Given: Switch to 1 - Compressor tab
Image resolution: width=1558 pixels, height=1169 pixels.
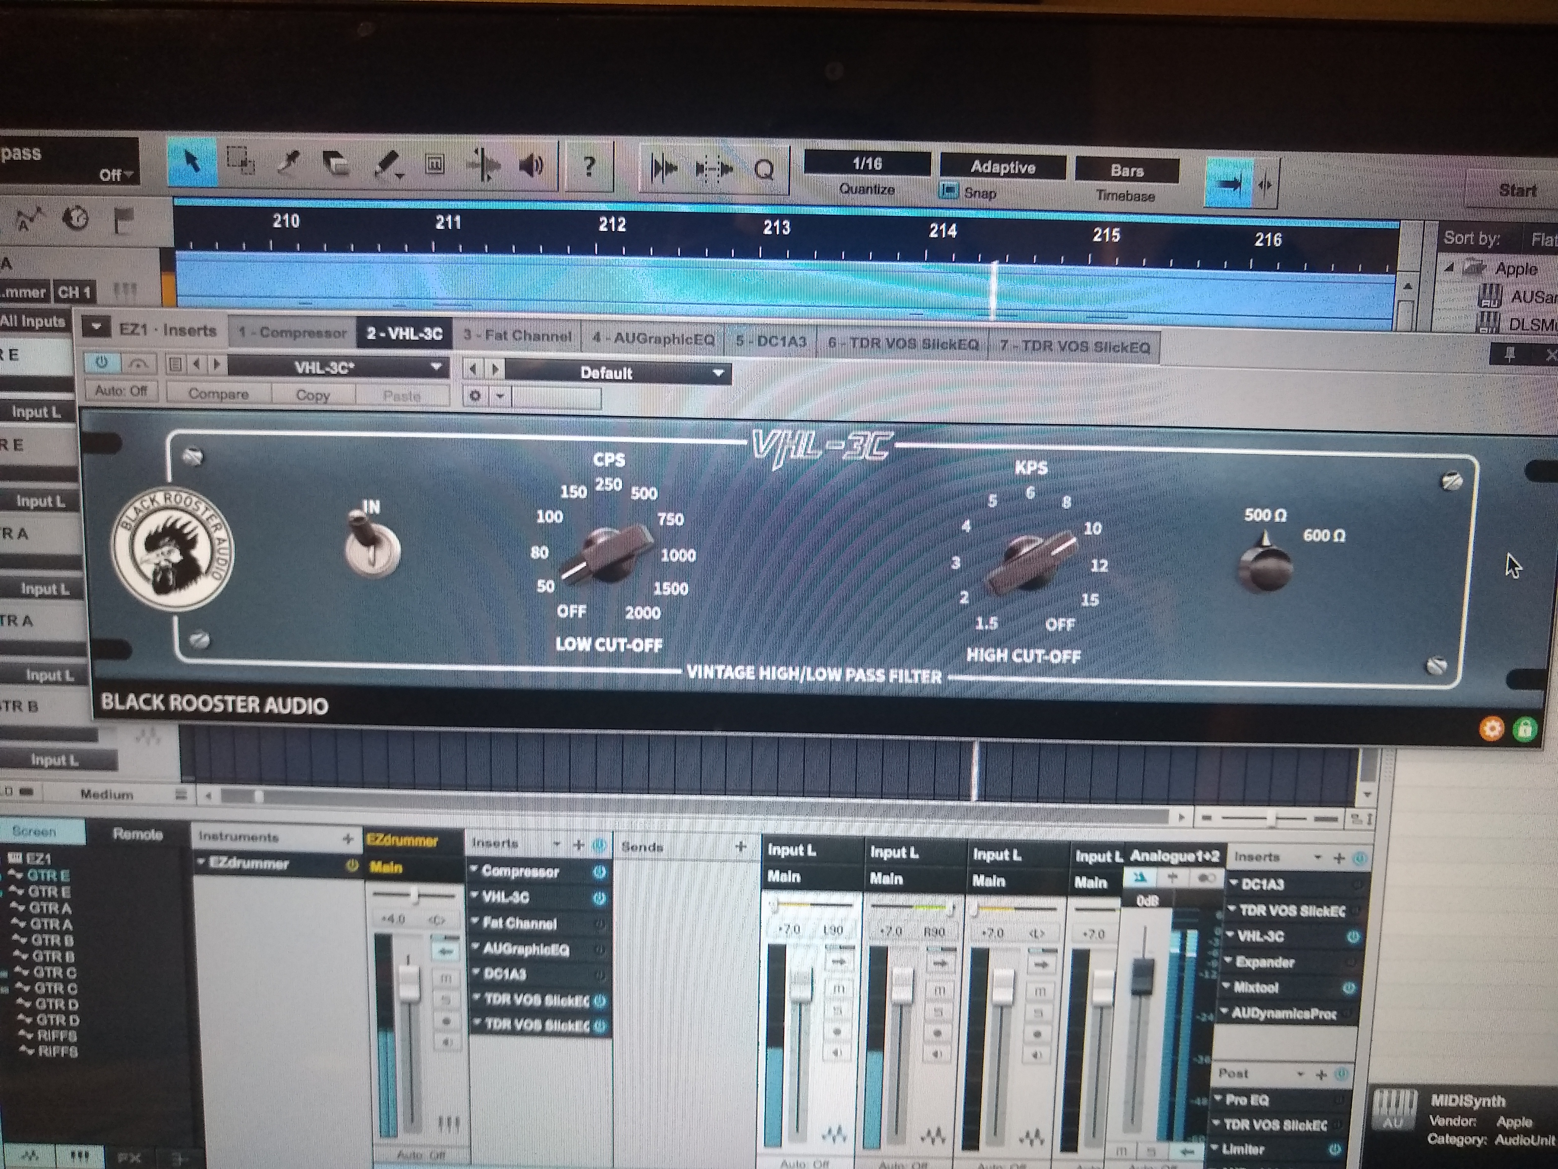Looking at the screenshot, I should [x=292, y=333].
